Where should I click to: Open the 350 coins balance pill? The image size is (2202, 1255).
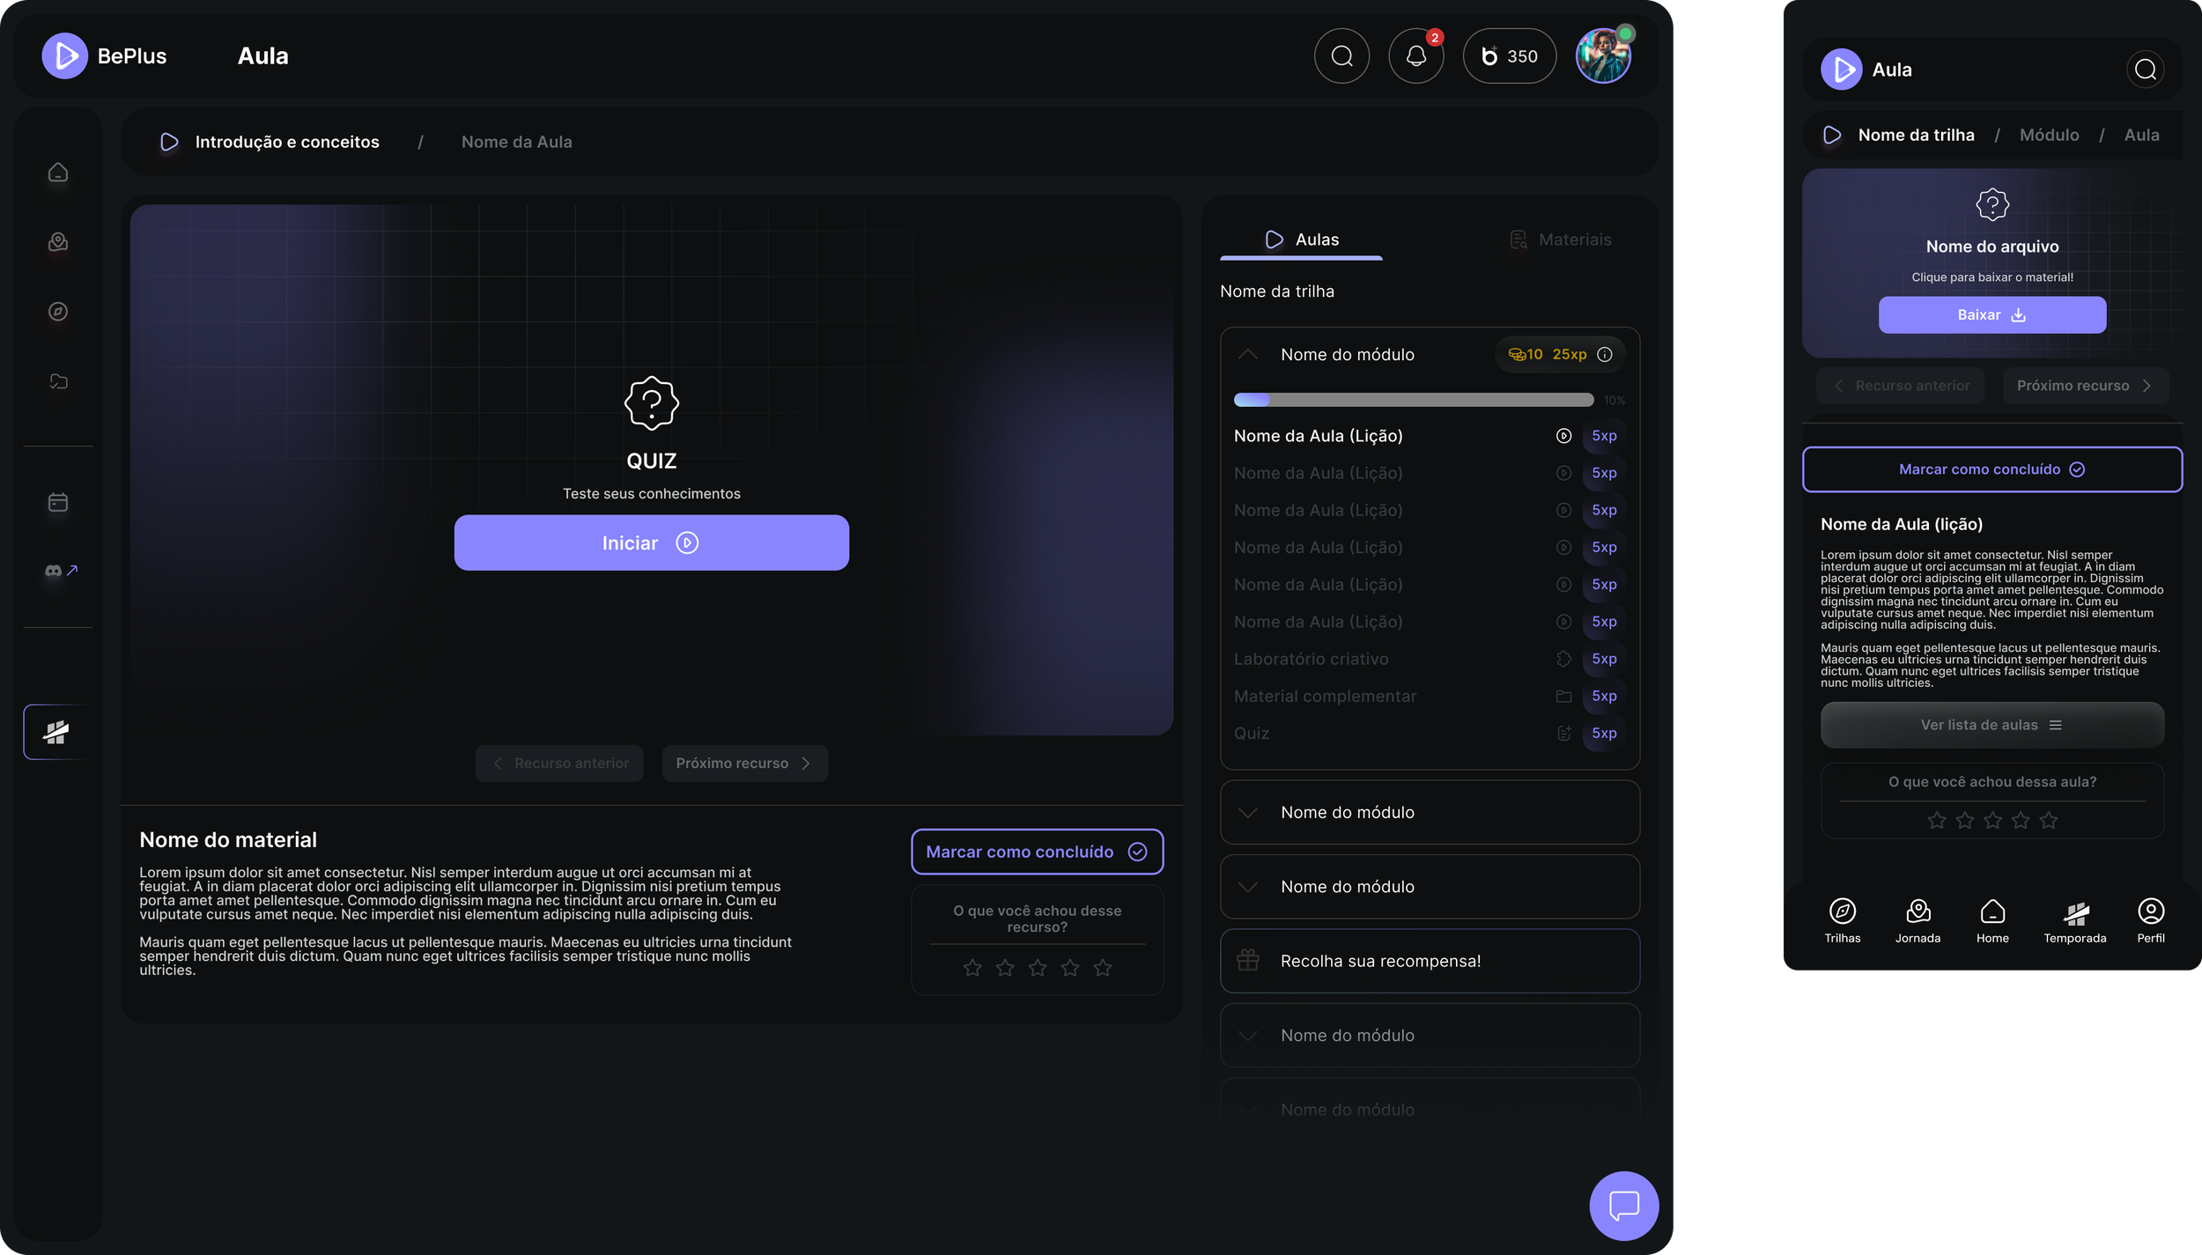[1509, 55]
